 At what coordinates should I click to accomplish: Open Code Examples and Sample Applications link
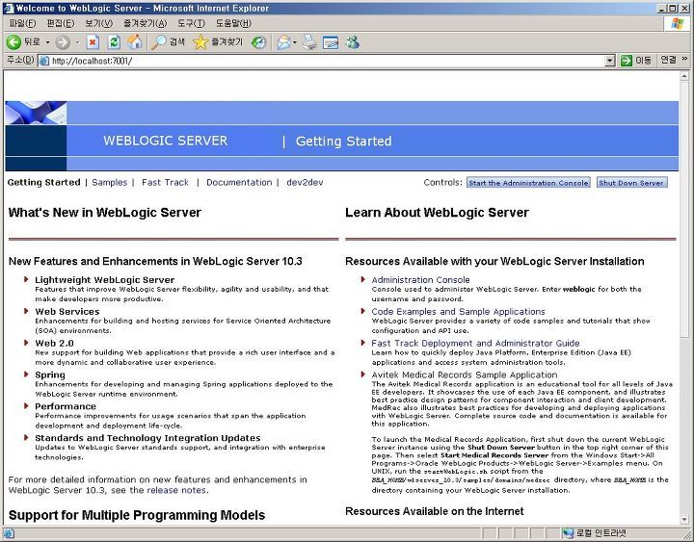click(458, 312)
